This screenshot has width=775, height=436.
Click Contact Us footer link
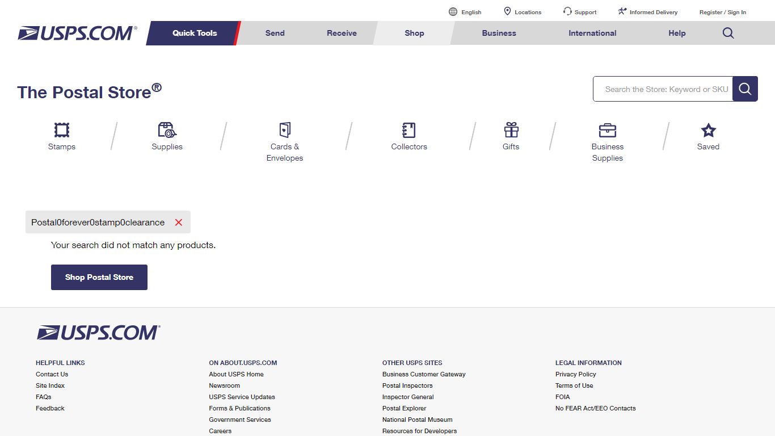52,374
